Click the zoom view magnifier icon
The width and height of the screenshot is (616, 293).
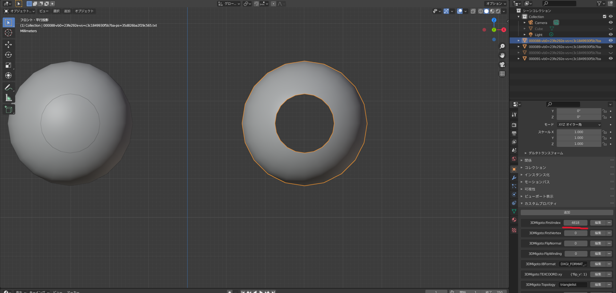pos(502,46)
